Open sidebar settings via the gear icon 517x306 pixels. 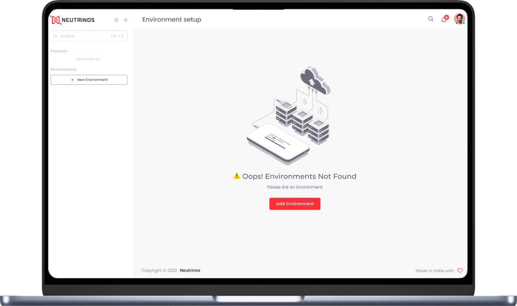tap(116, 20)
